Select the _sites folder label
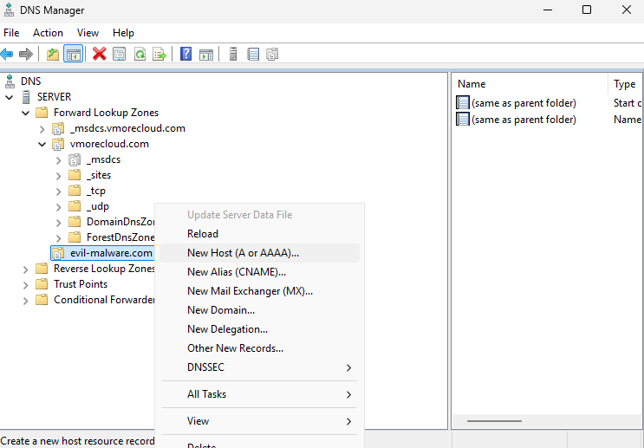This screenshot has height=448, width=644. [x=99, y=175]
